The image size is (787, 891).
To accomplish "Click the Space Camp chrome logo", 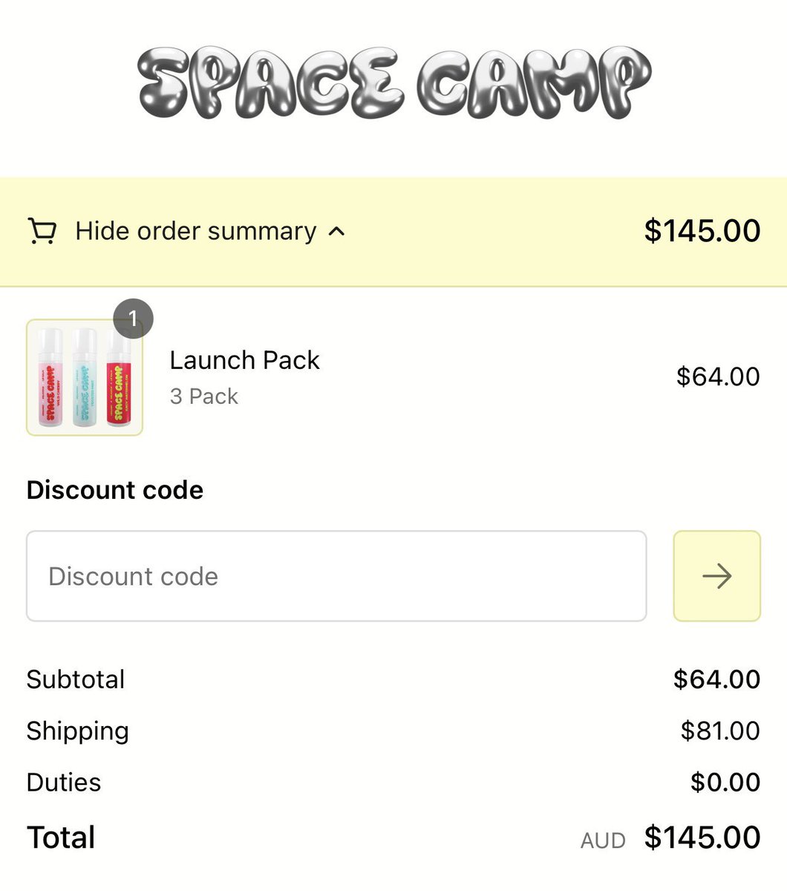I will tap(393, 82).
